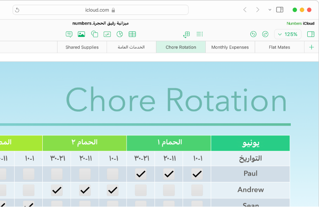This screenshot has width=319, height=207.
Task: Open the Flat Mates sheet tab
Action: point(279,47)
